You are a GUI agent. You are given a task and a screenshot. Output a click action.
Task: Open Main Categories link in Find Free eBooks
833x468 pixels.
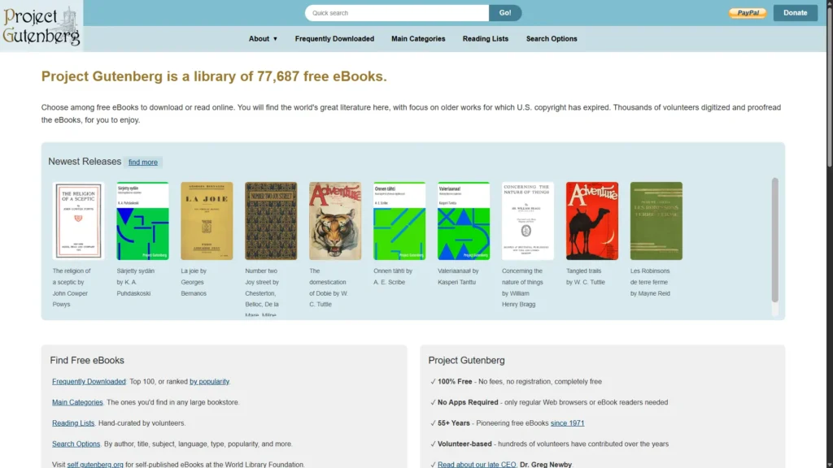[77, 402]
